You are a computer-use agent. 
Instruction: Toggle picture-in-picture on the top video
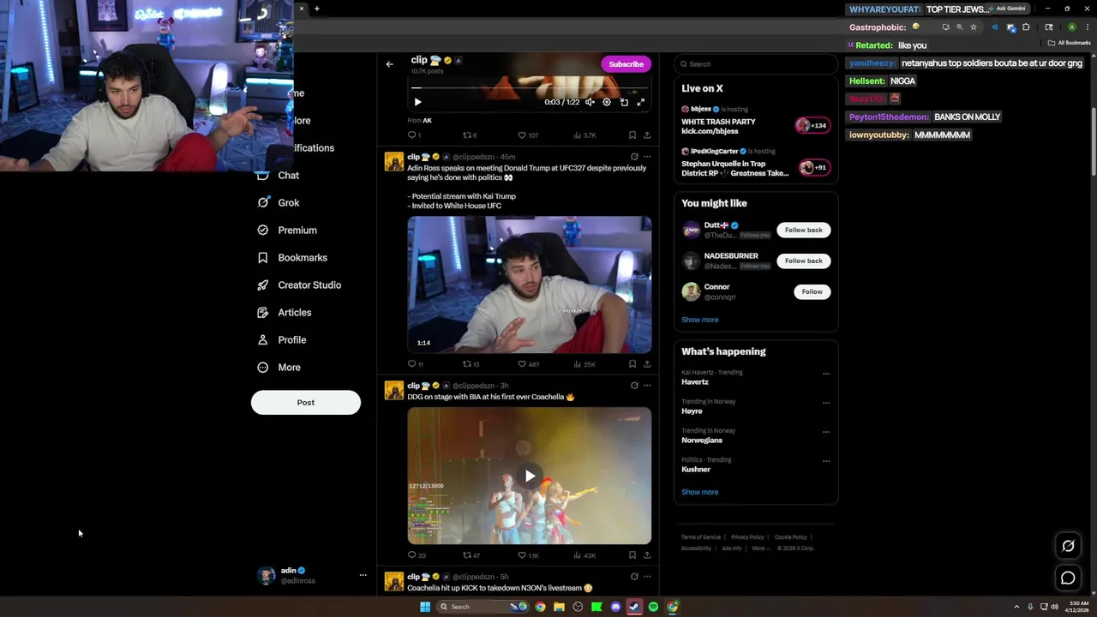tap(624, 102)
